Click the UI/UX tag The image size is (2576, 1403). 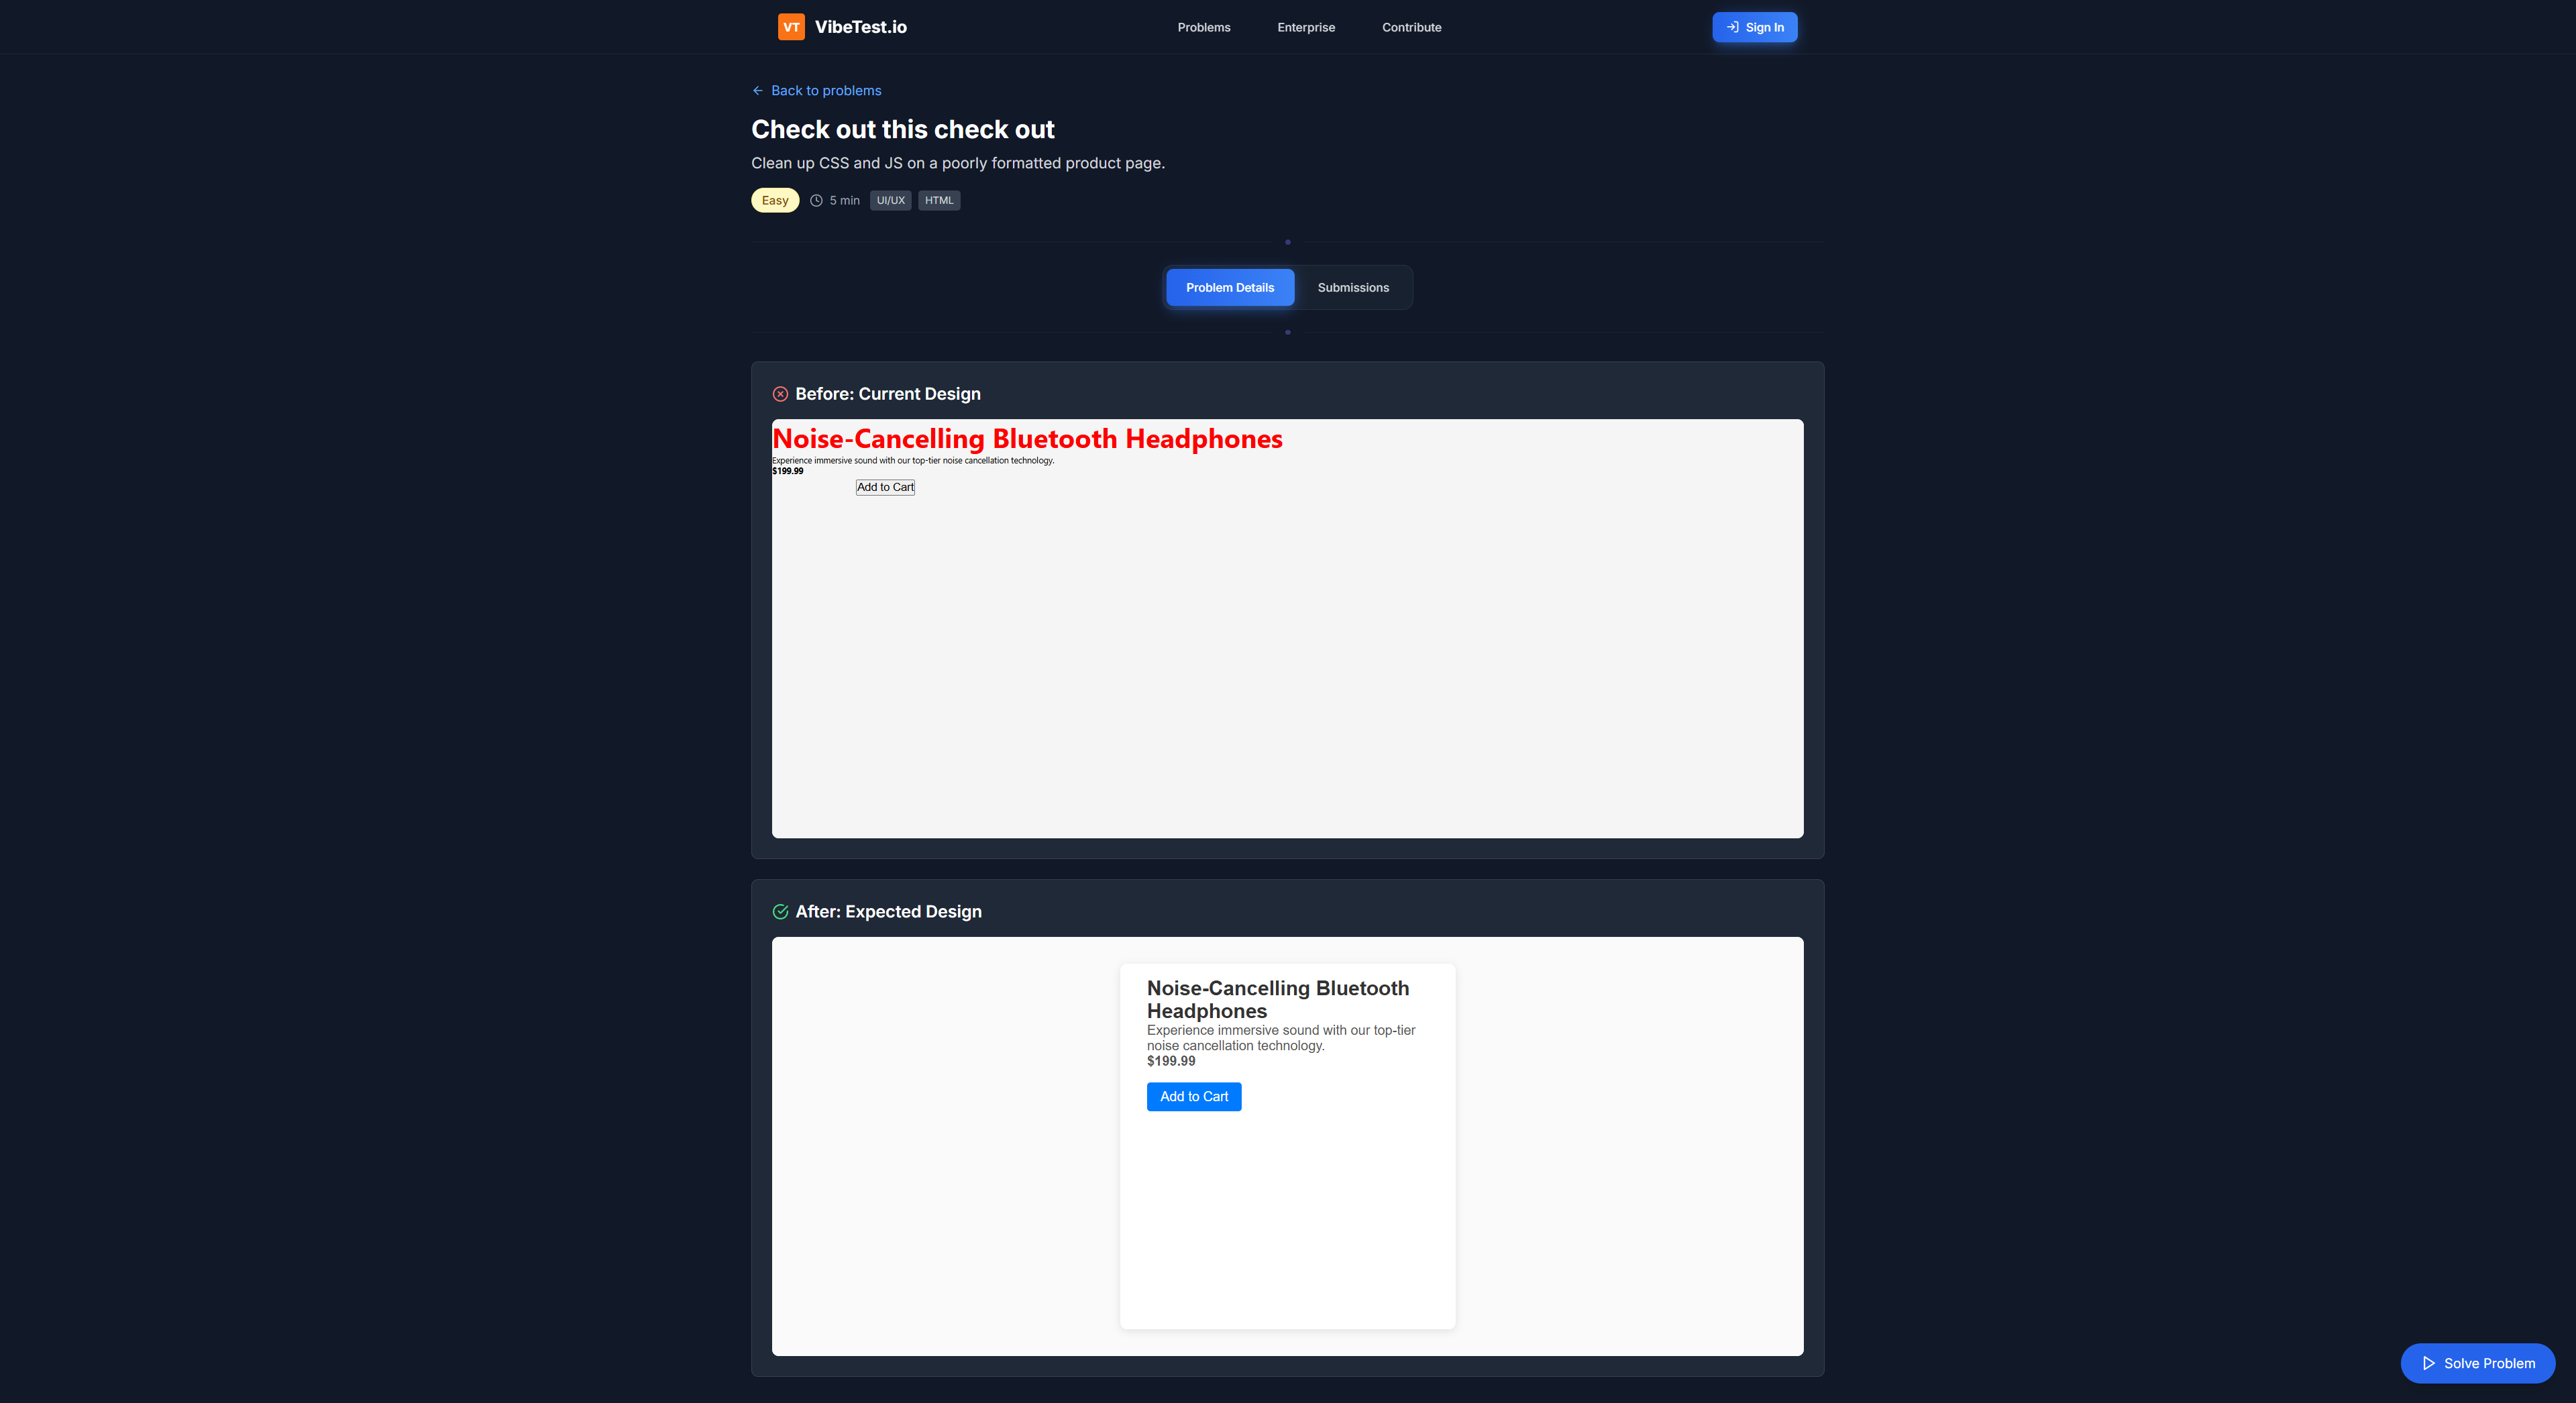coord(890,201)
